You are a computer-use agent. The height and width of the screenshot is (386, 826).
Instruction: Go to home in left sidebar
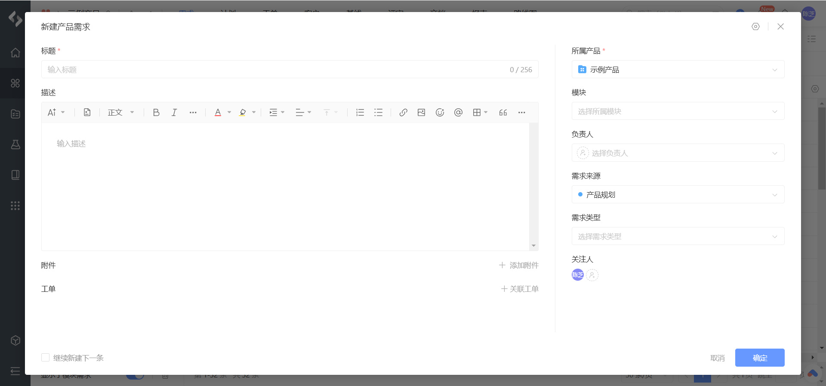click(15, 53)
